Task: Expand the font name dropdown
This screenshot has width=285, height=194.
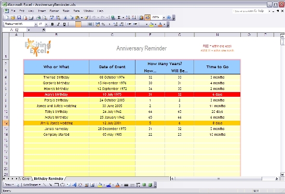Action: 36,24
